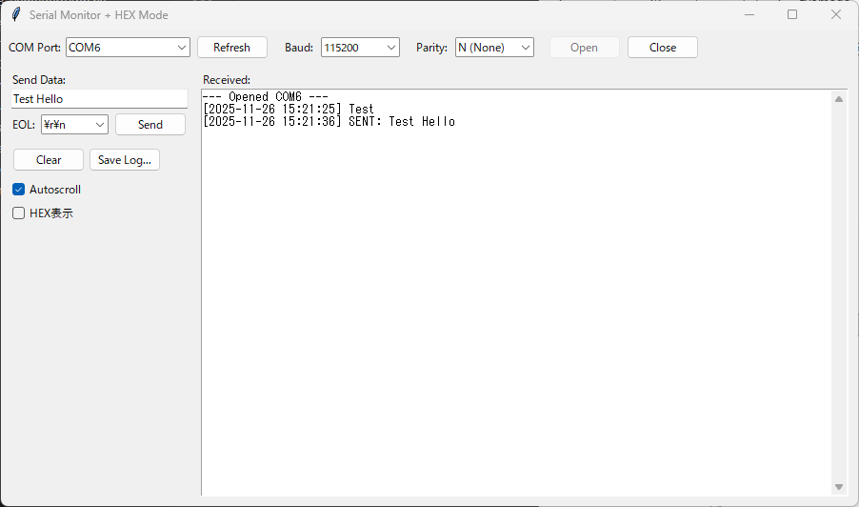
Task: Click inside the Received log text area
Action: [x=514, y=305]
